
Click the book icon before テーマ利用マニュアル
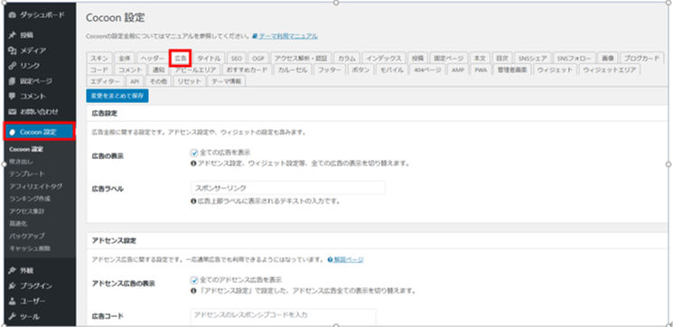pos(255,36)
